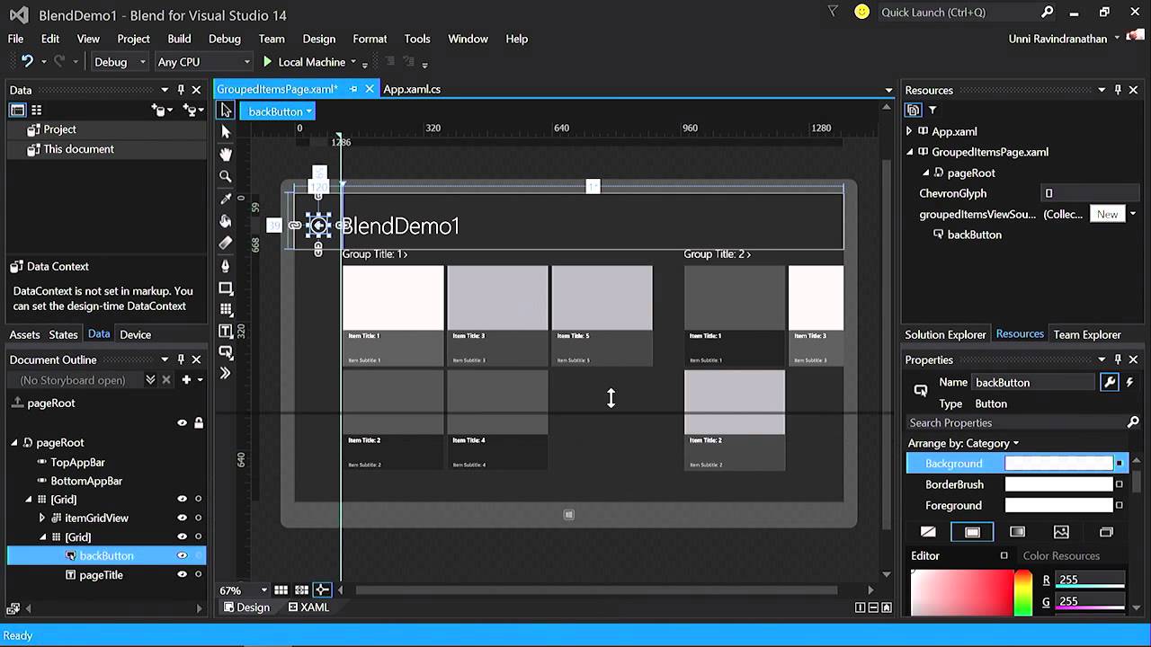Switch to Properties wrench view

pyautogui.click(x=1110, y=382)
